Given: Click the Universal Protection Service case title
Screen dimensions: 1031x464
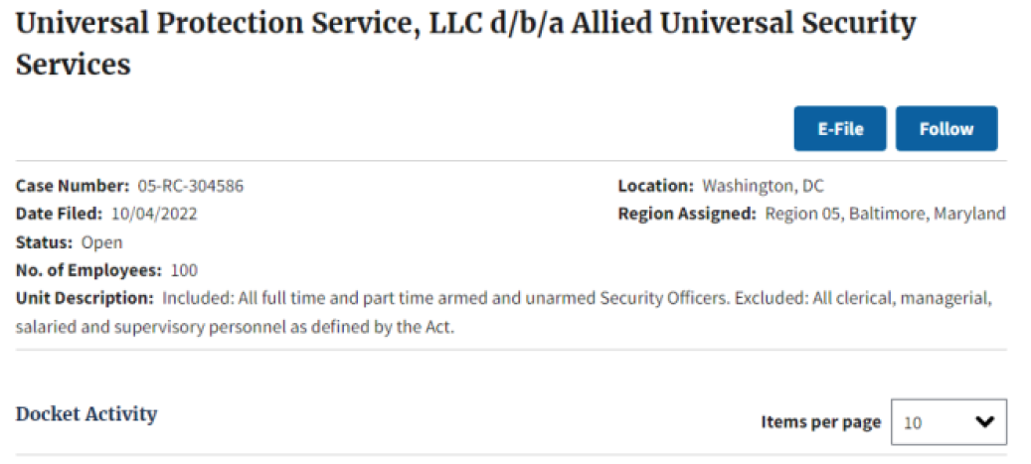Looking at the screenshot, I should coord(465,44).
